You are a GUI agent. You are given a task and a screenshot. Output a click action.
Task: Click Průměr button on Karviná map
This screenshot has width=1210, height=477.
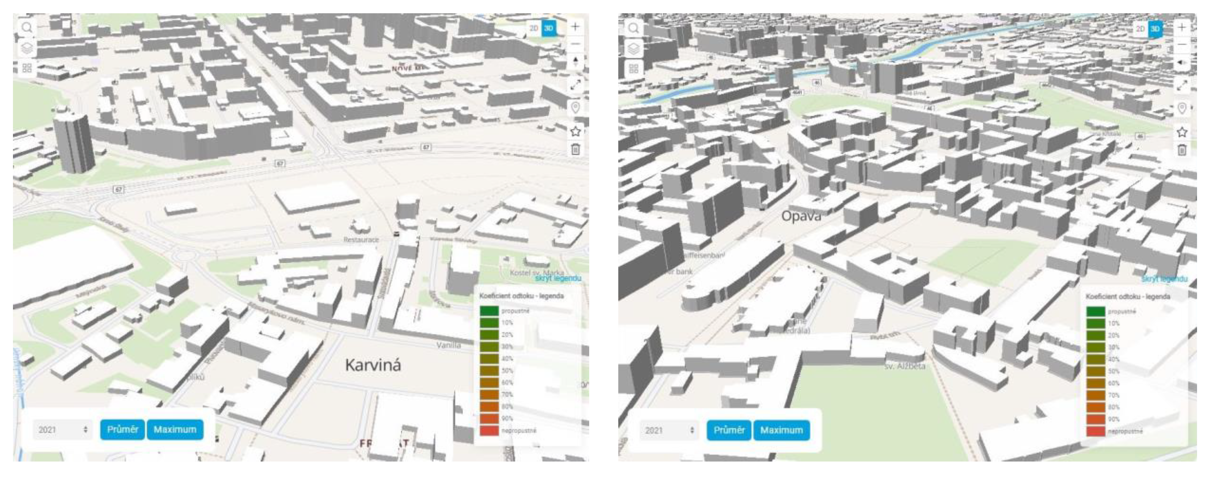(x=123, y=430)
